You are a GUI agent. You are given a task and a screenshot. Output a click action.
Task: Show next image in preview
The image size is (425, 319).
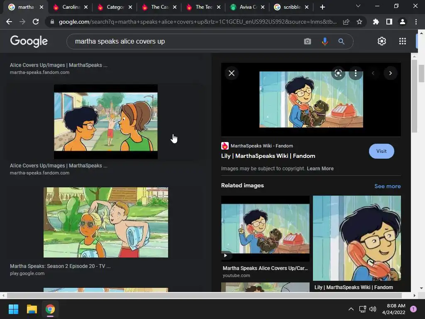390,73
